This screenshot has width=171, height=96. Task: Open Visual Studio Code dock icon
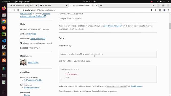pos(4,41)
